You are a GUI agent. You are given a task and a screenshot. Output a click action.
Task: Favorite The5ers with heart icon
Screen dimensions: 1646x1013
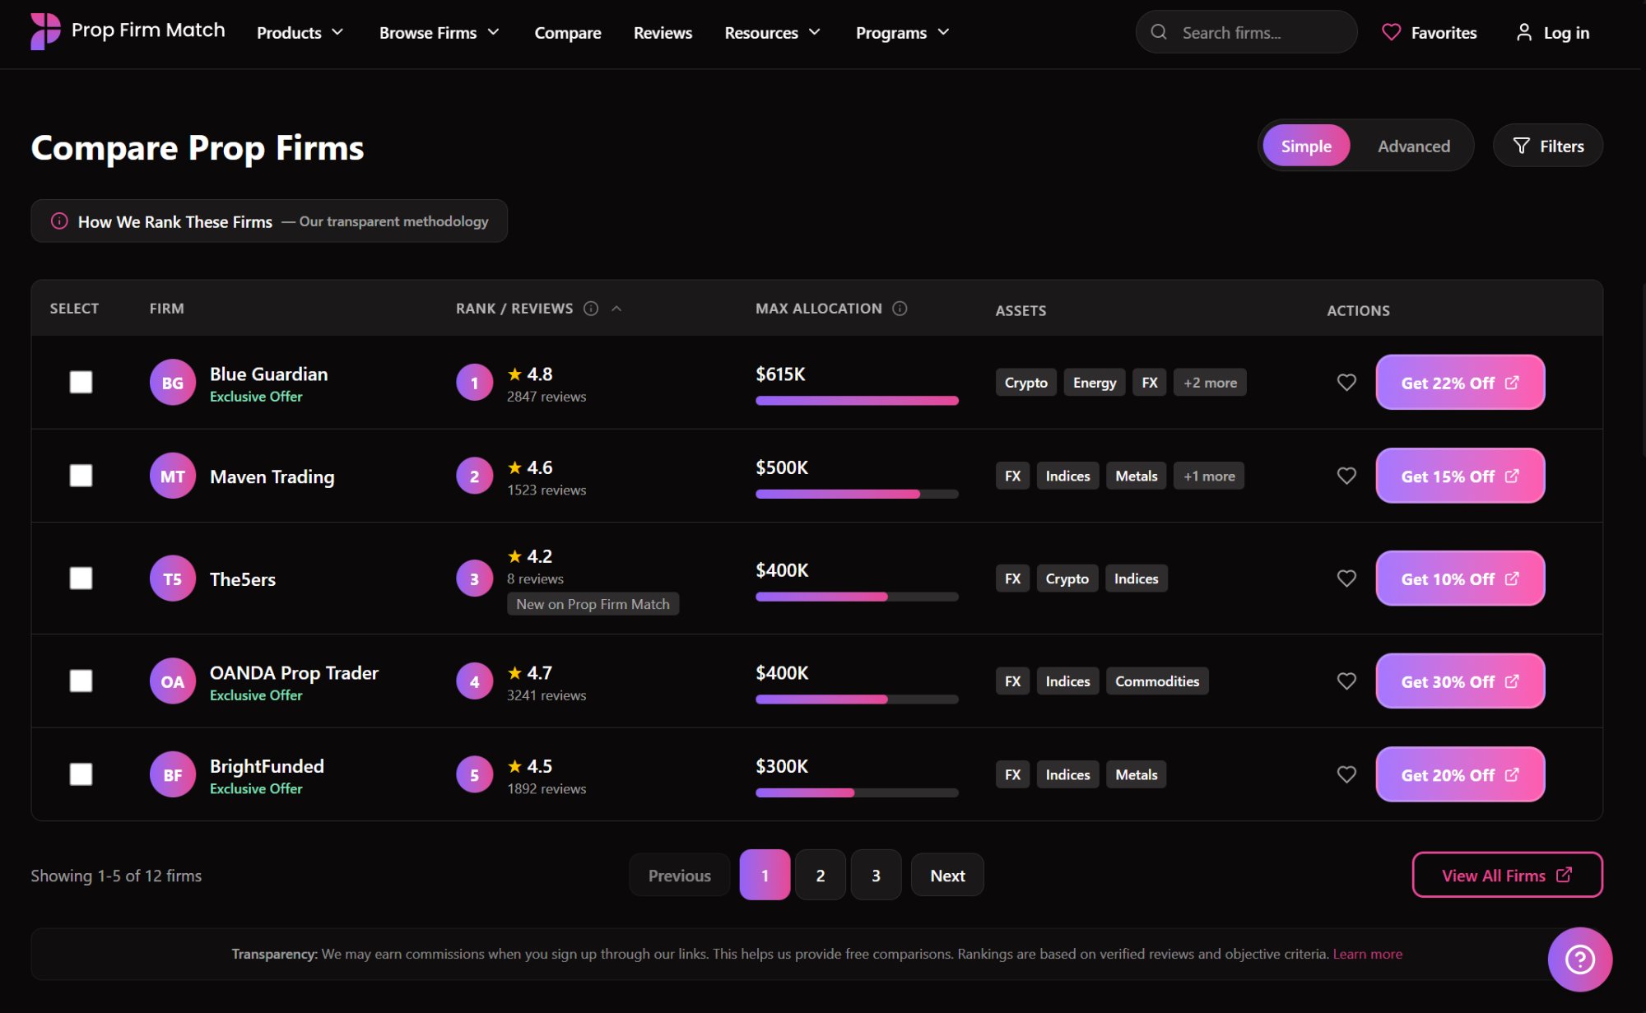point(1346,579)
